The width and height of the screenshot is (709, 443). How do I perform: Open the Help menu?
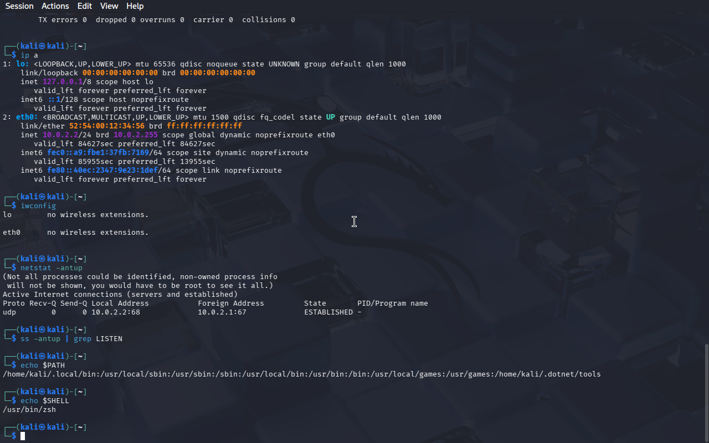(x=135, y=6)
